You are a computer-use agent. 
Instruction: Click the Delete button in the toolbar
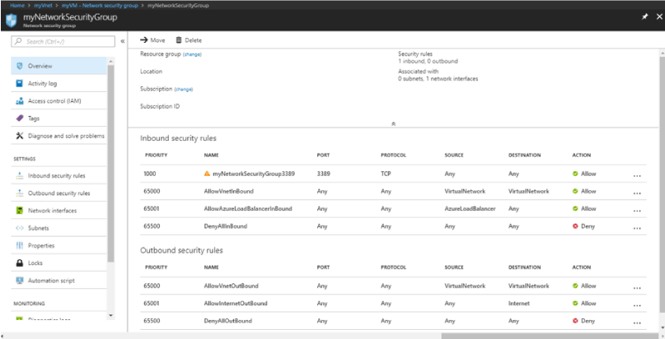click(189, 40)
